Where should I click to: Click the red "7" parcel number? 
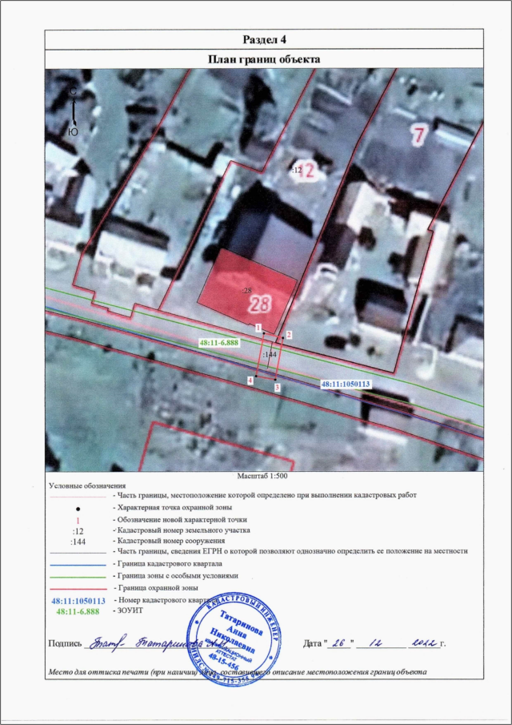pyautogui.click(x=418, y=135)
